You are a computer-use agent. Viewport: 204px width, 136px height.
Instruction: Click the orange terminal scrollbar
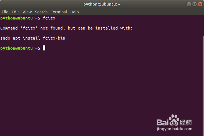coord(203,86)
